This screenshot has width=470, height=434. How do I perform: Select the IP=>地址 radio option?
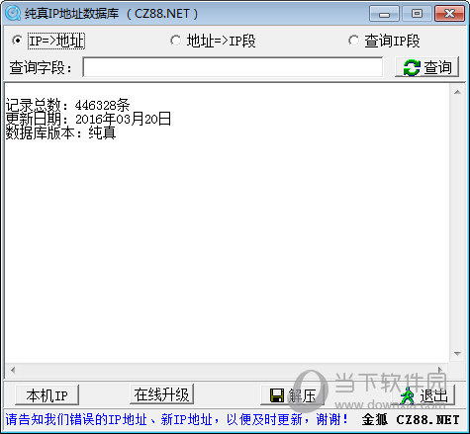coord(17,41)
